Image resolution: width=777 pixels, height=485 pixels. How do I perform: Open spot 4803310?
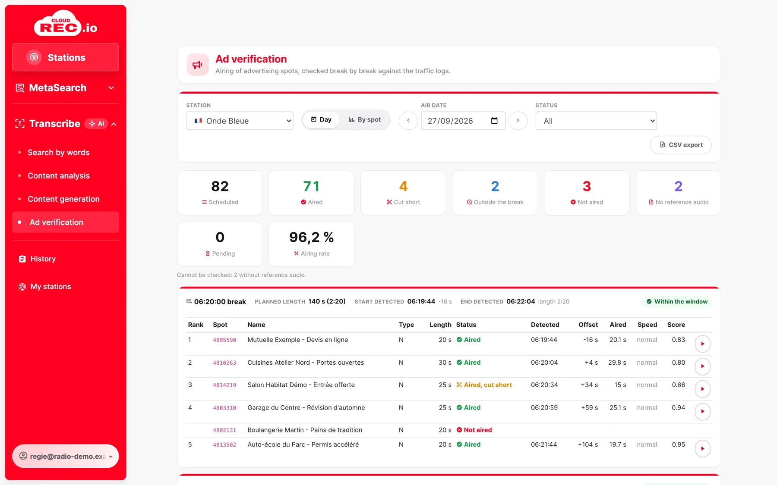(224, 408)
